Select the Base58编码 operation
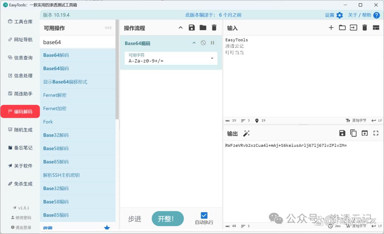 coord(78,201)
